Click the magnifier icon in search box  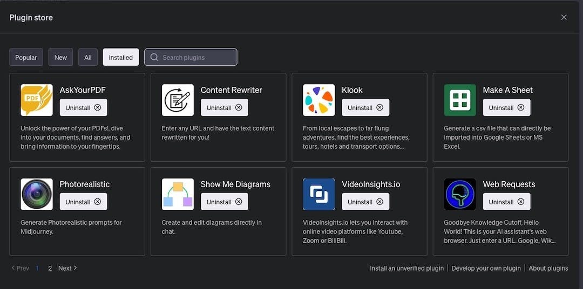pos(154,57)
